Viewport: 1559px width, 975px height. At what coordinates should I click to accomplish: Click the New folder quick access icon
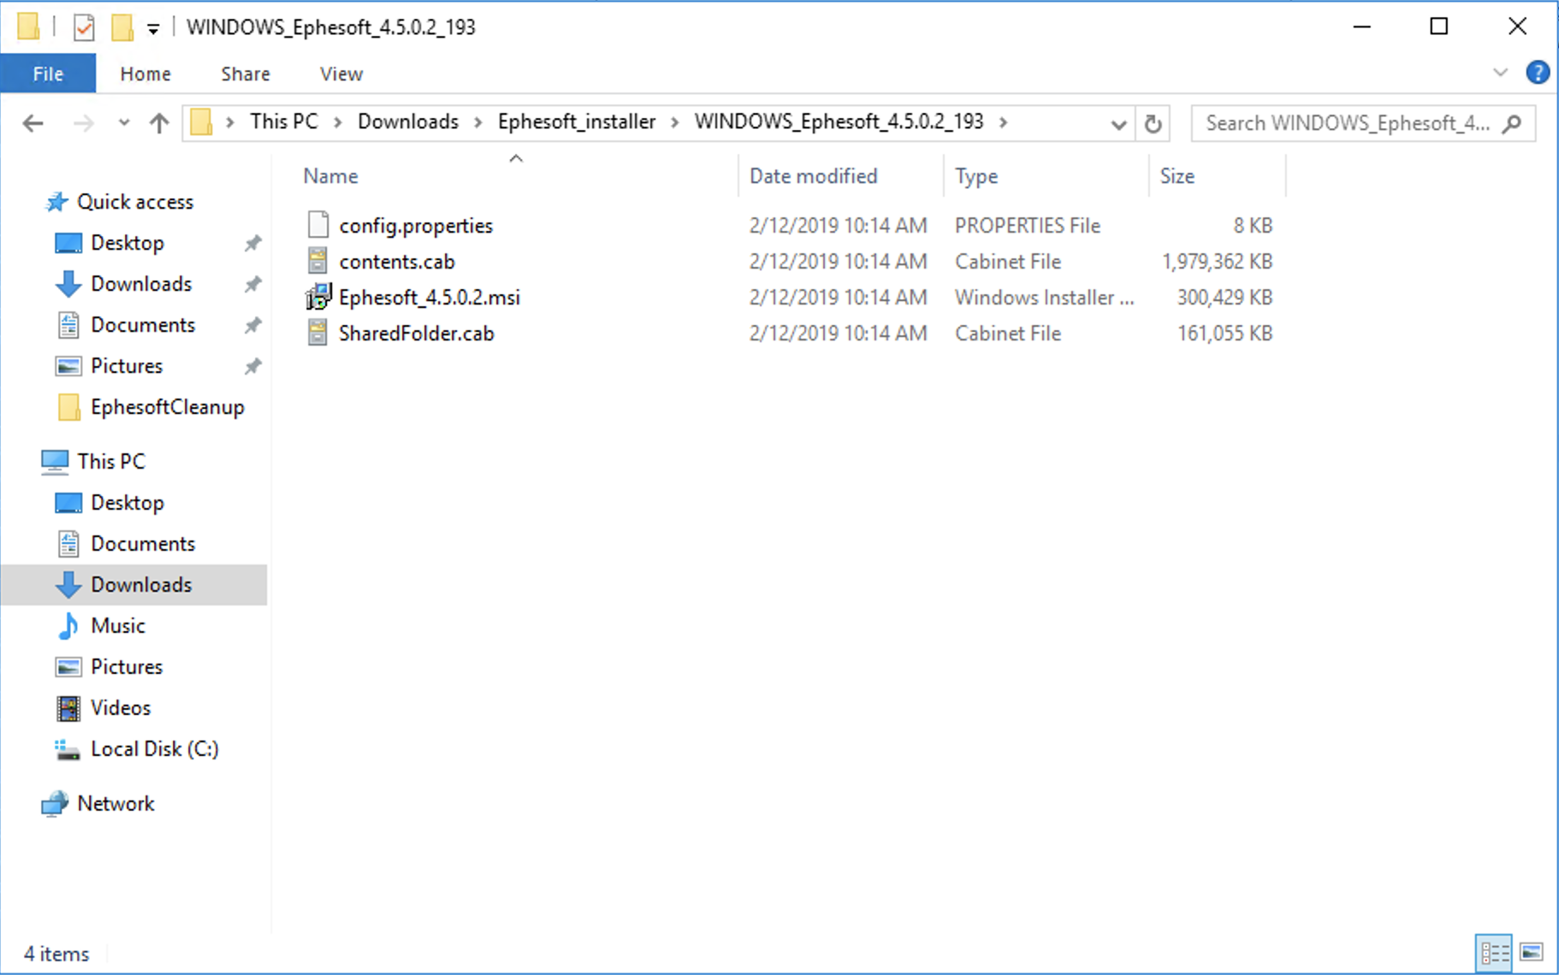tap(122, 27)
